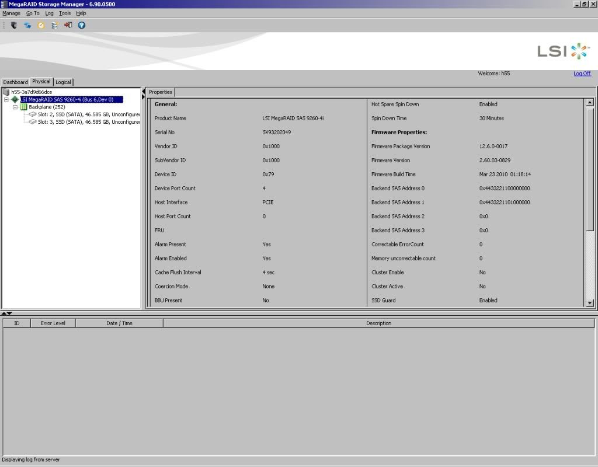Open the Help menu

[81, 13]
